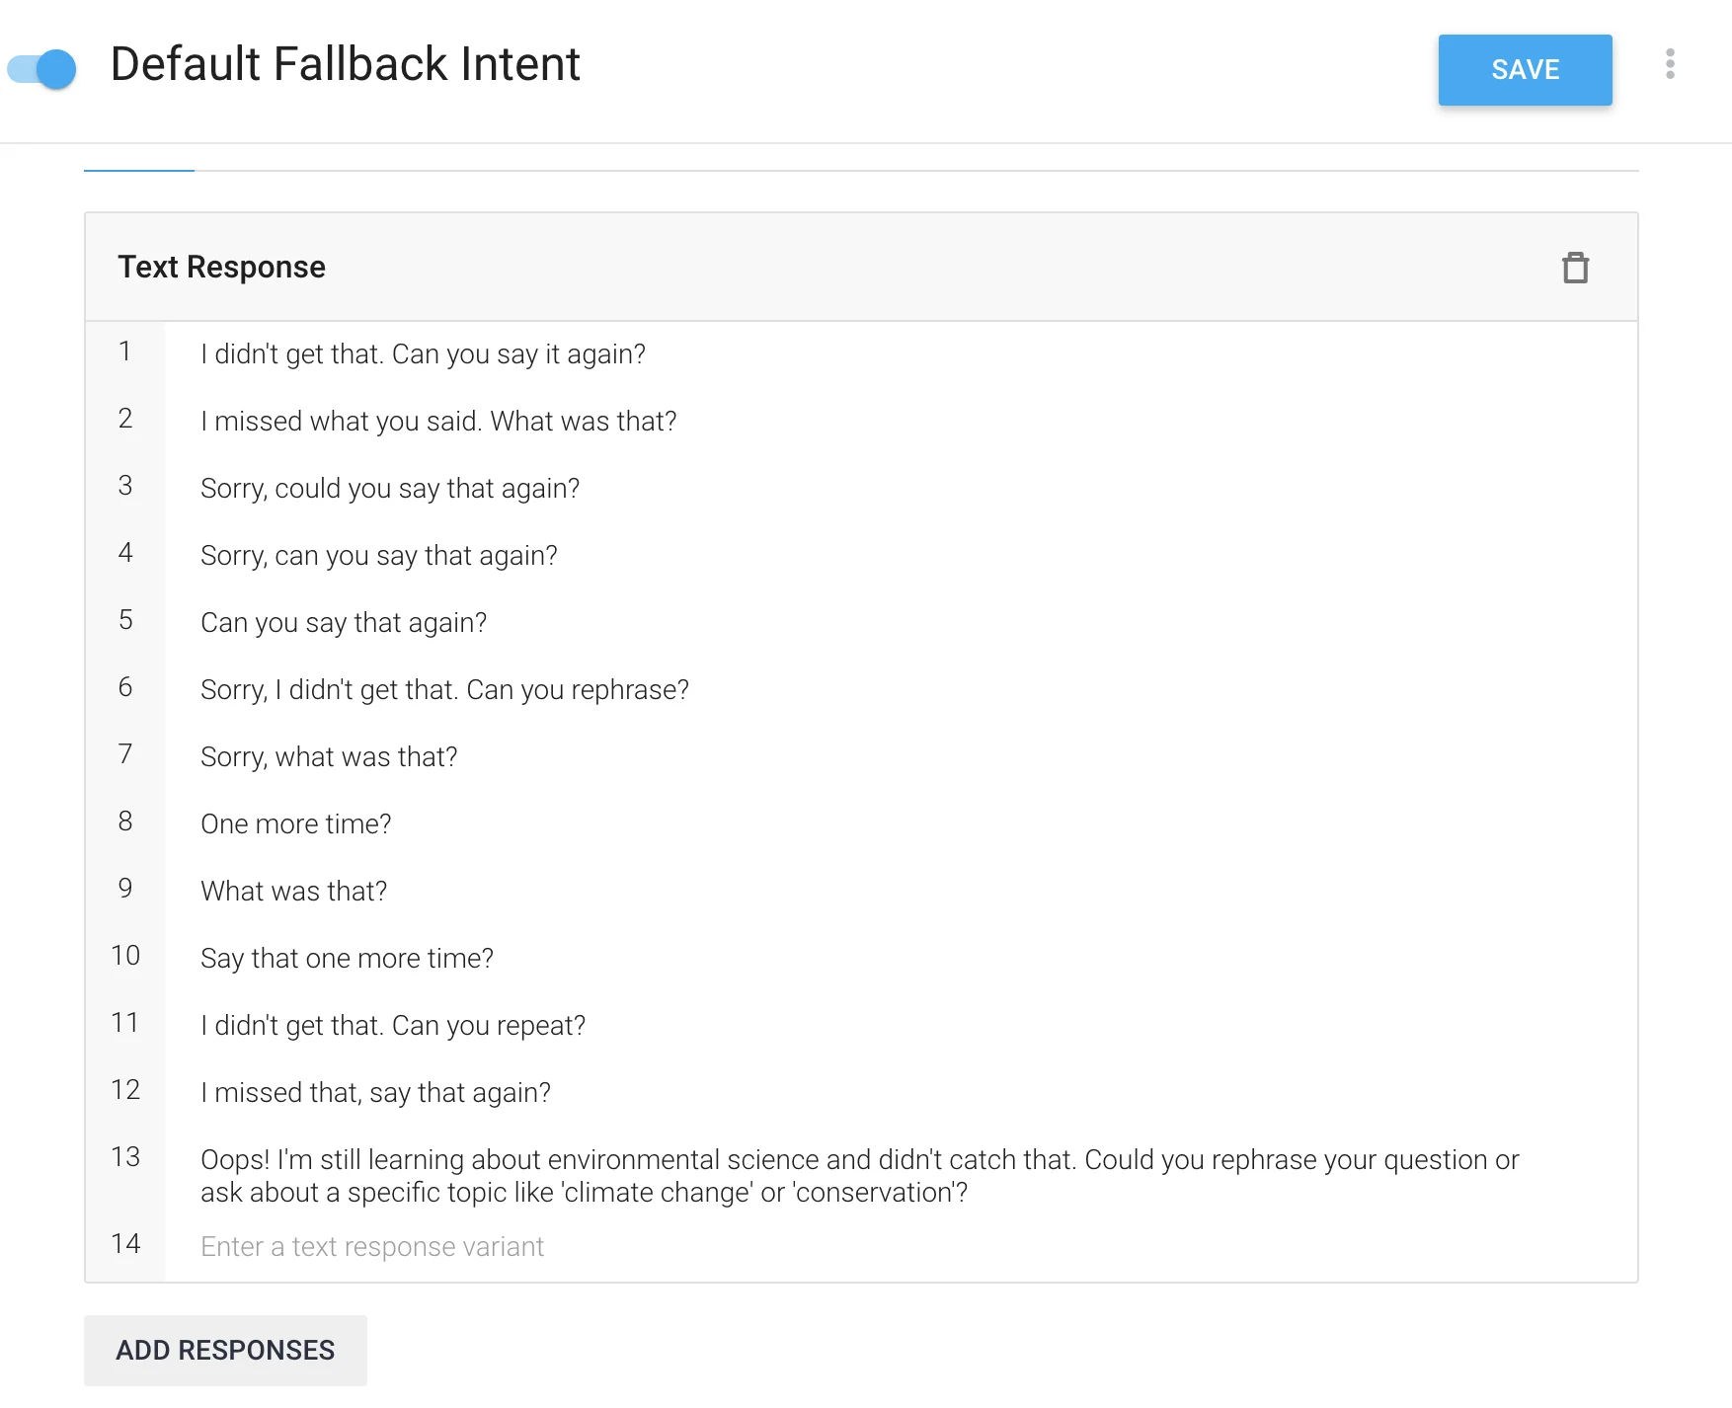This screenshot has width=1732, height=1408.
Task: Delete the Text Response with trash icon
Action: pyautogui.click(x=1574, y=268)
